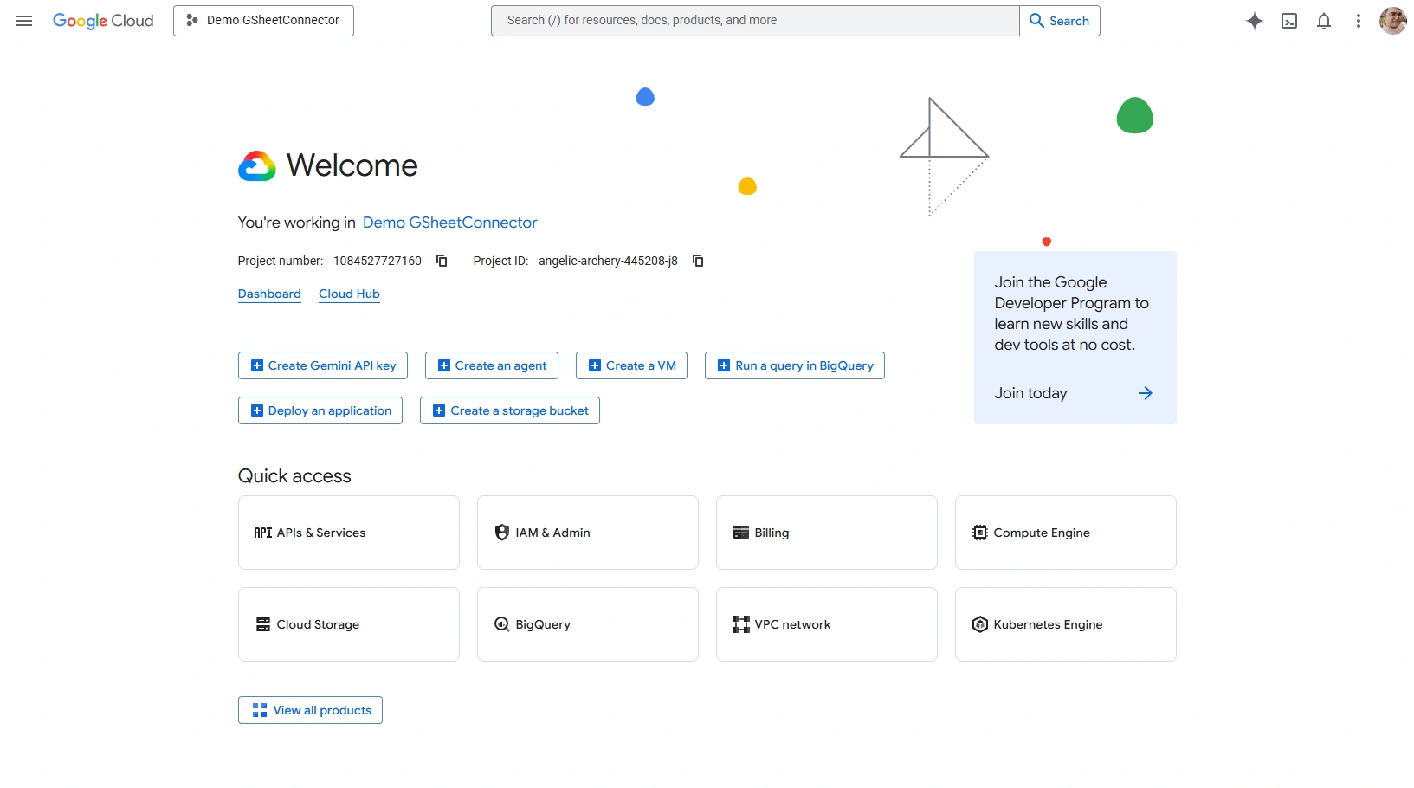Copy the project ID to clipboard
The width and height of the screenshot is (1414, 788).
[x=698, y=261]
